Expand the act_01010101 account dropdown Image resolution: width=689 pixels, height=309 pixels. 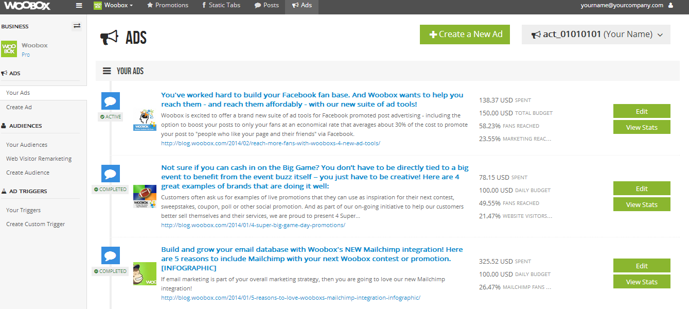pos(596,35)
